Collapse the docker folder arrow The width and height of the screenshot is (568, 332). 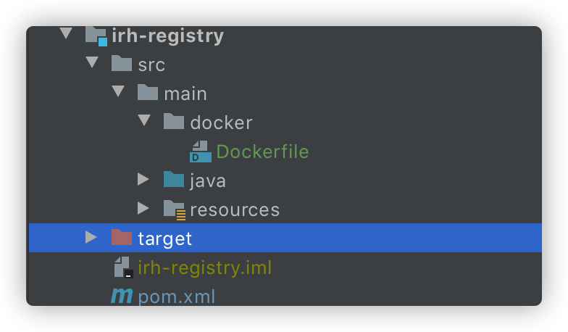(144, 121)
